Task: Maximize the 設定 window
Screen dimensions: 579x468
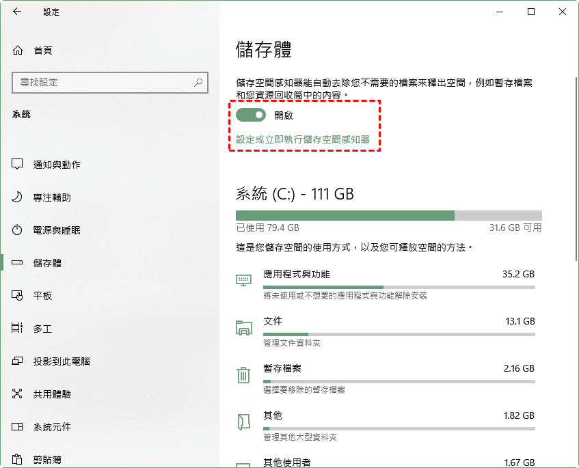Action: pos(531,12)
